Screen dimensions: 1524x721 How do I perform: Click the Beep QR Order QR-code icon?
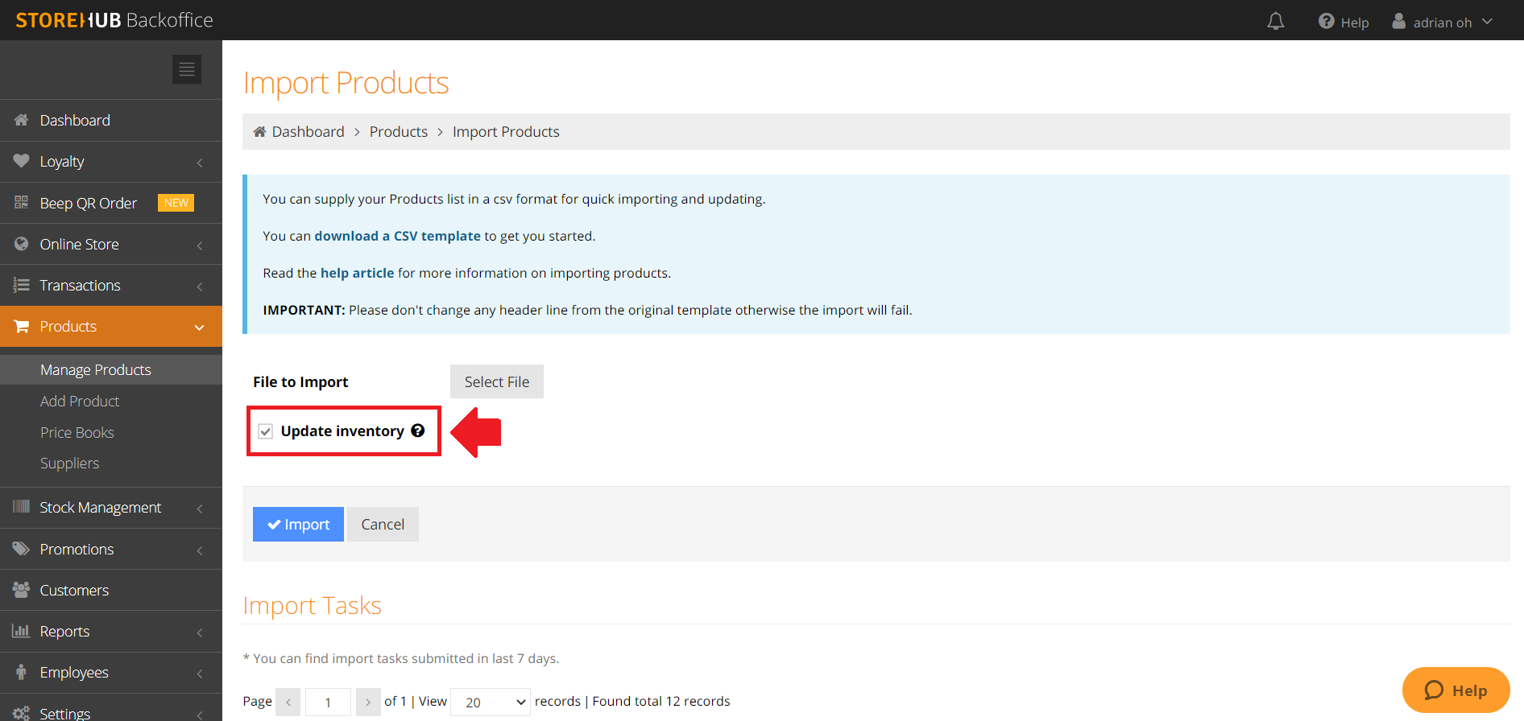click(22, 203)
